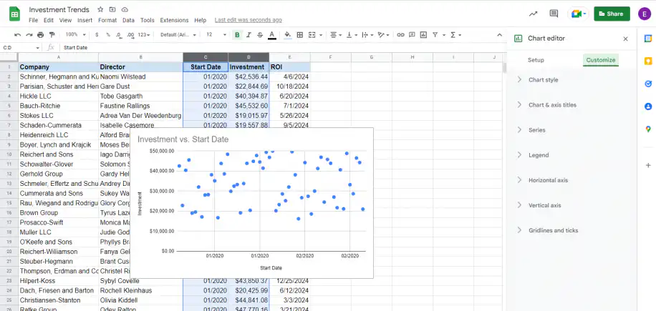Open the vertical align dropdown
Screen dimensions: 656x311
352,35
